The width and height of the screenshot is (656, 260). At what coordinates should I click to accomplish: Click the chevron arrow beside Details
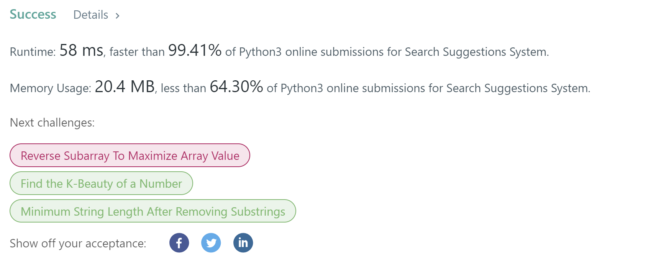point(118,16)
